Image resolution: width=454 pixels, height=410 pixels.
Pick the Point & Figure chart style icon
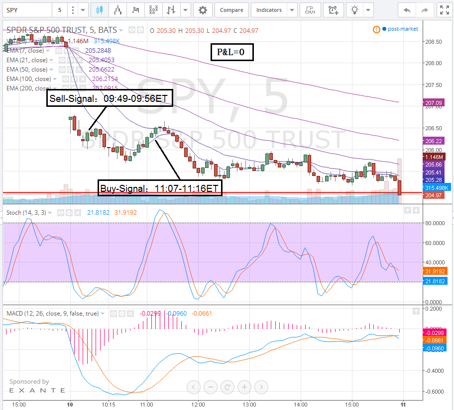click(x=153, y=10)
